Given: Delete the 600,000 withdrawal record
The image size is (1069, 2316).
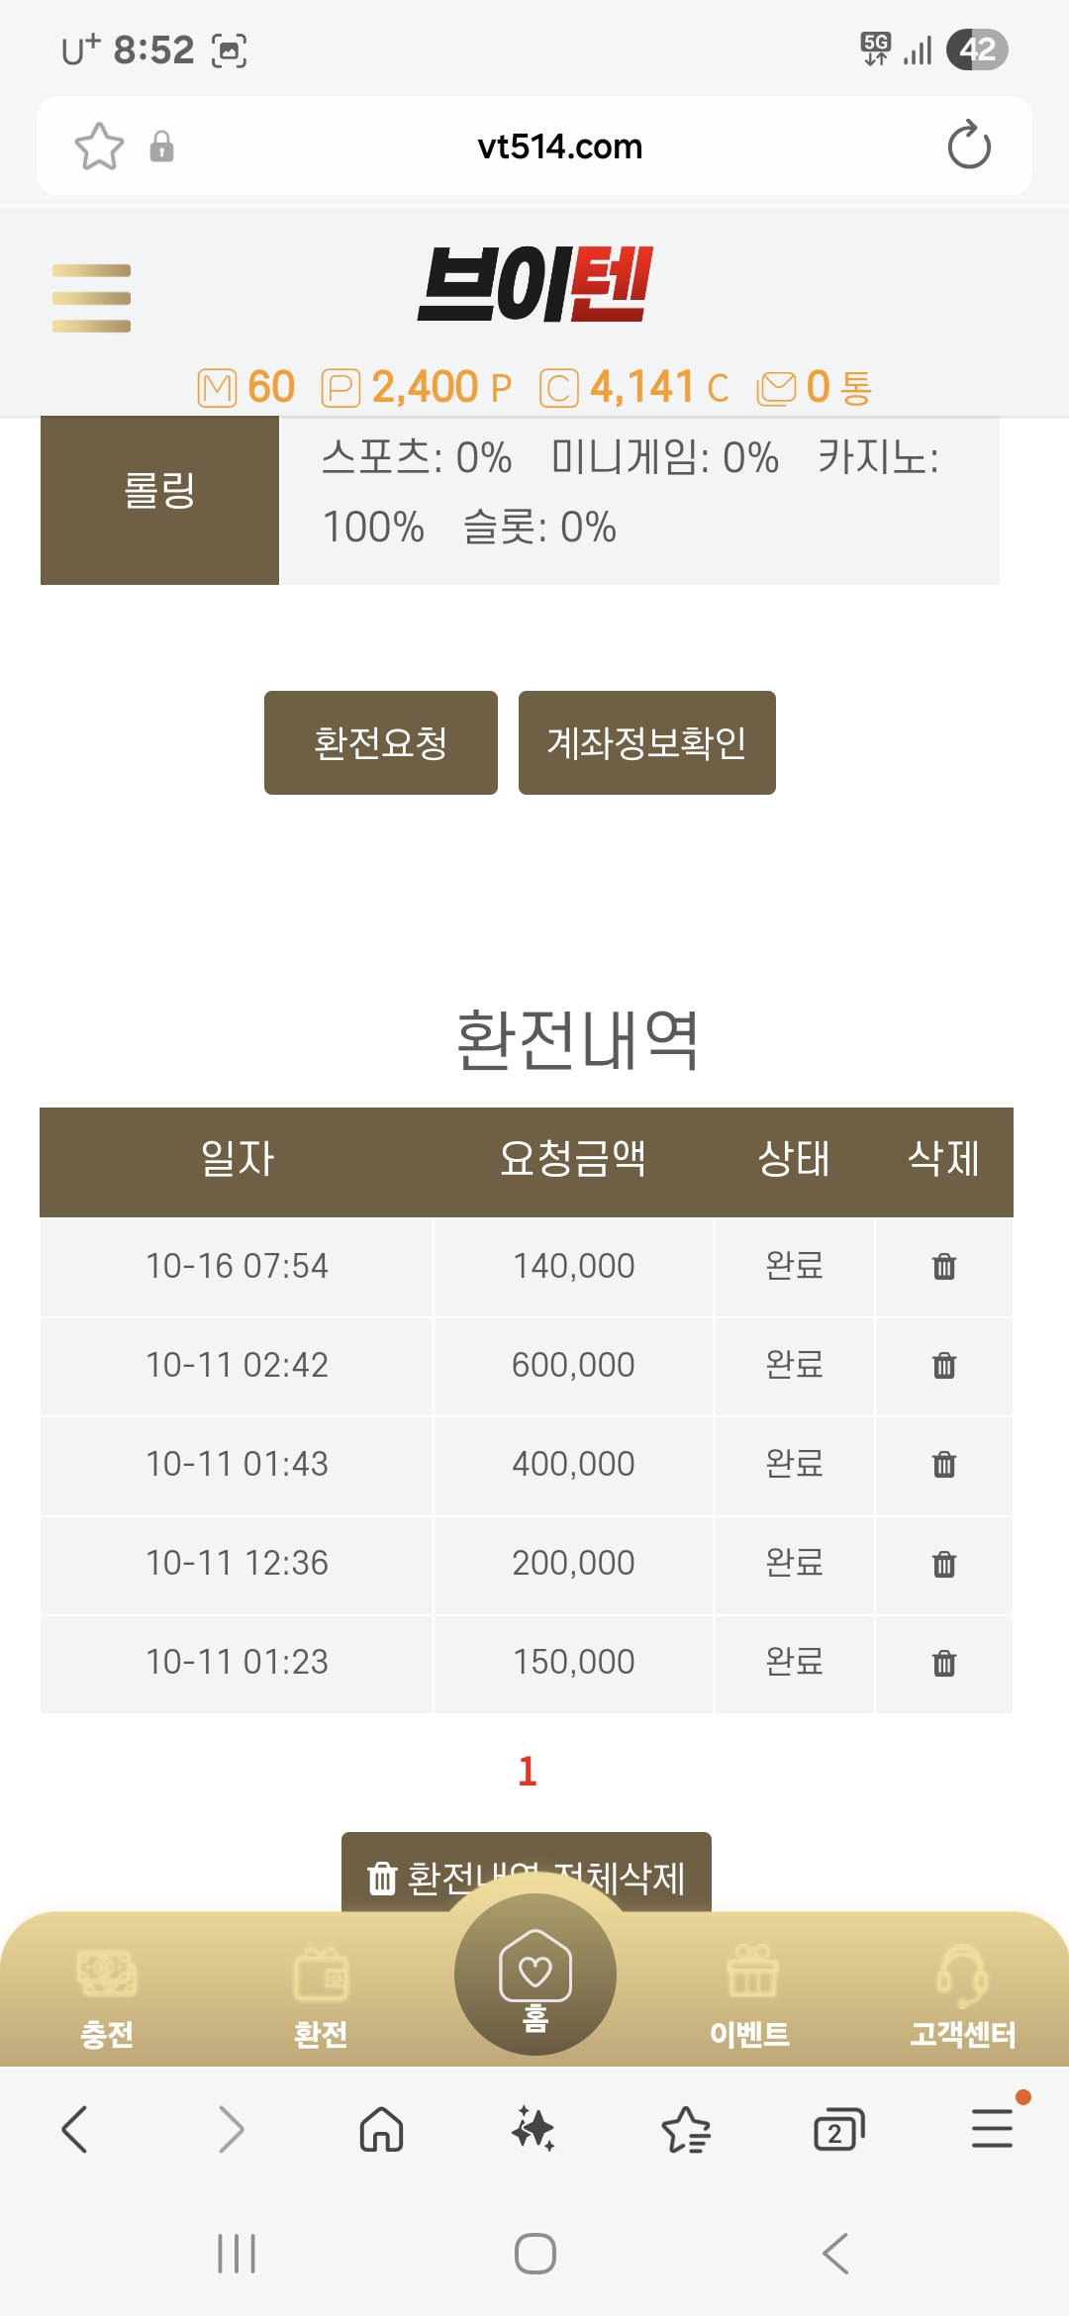Looking at the screenshot, I should (944, 1366).
